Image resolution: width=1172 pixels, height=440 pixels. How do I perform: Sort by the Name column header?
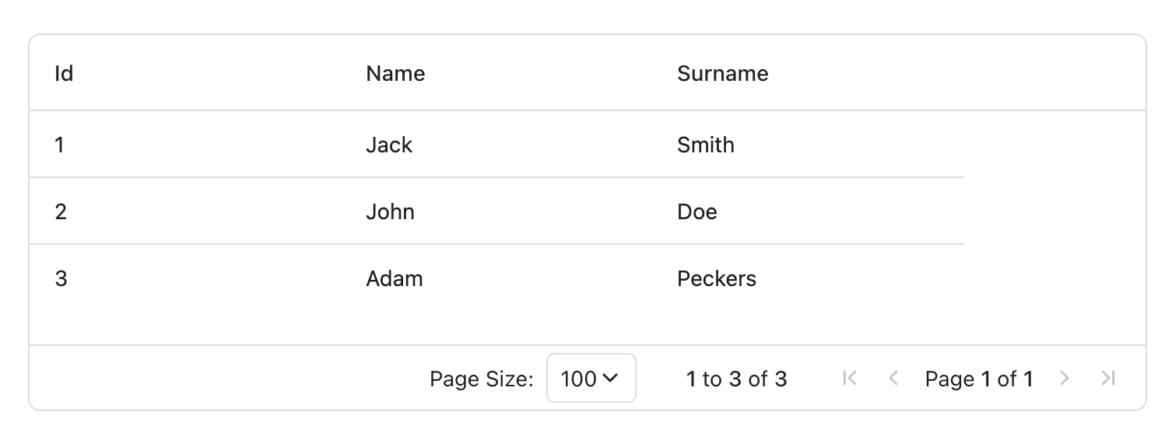(x=497, y=73)
